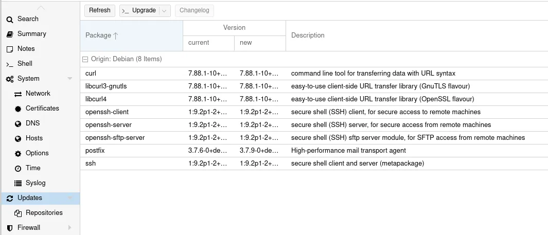Screen dimensions: 548x235
Task: Open the Syslog menu item
Action: [x=35, y=183]
